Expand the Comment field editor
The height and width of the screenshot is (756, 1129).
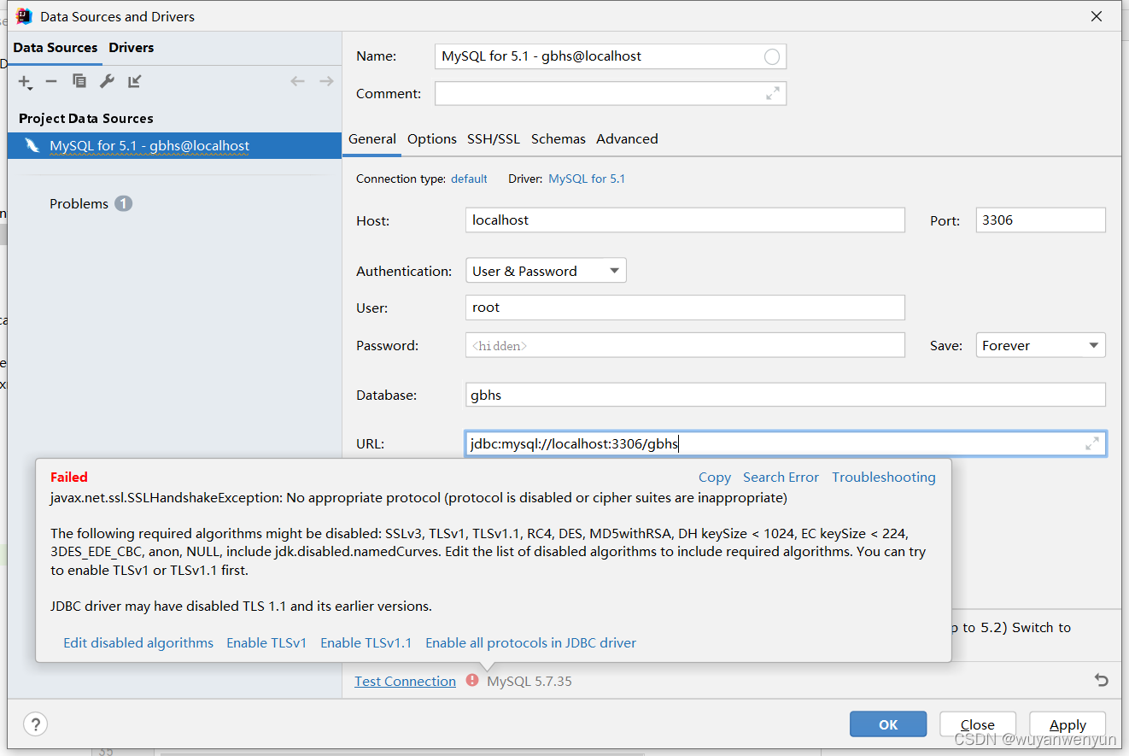[x=773, y=94]
